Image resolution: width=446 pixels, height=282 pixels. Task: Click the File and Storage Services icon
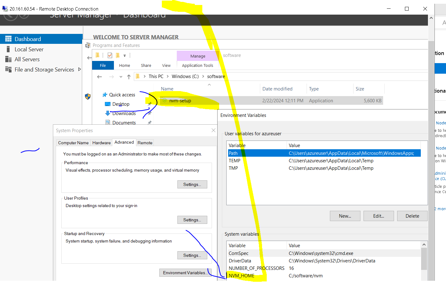coord(8,69)
